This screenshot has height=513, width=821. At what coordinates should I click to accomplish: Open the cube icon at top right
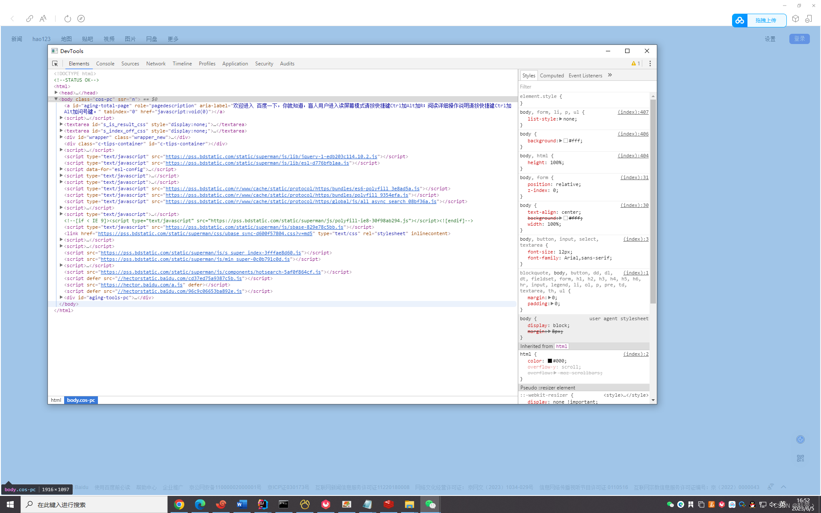pyautogui.click(x=795, y=18)
